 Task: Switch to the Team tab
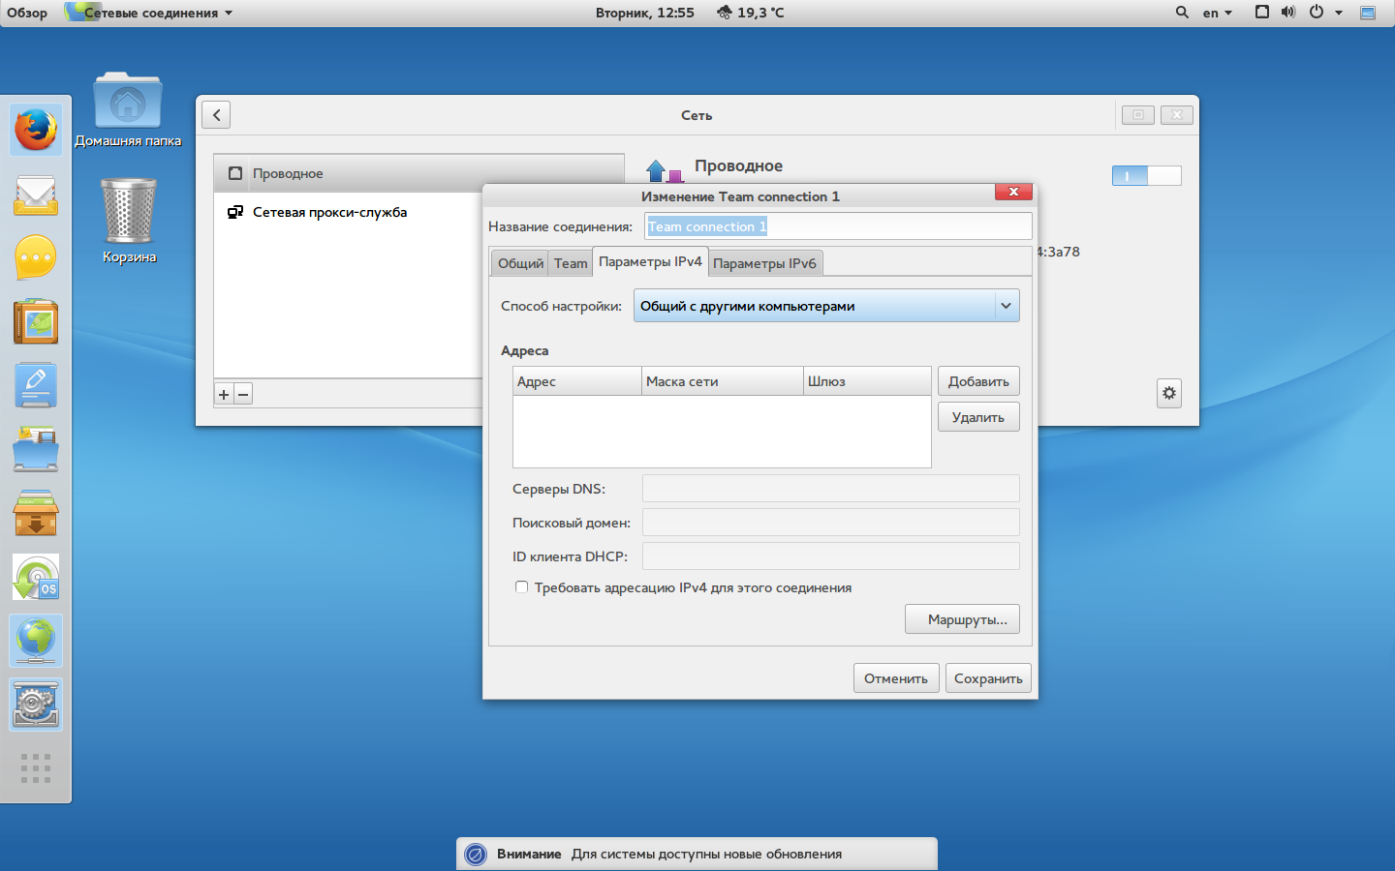tap(571, 263)
